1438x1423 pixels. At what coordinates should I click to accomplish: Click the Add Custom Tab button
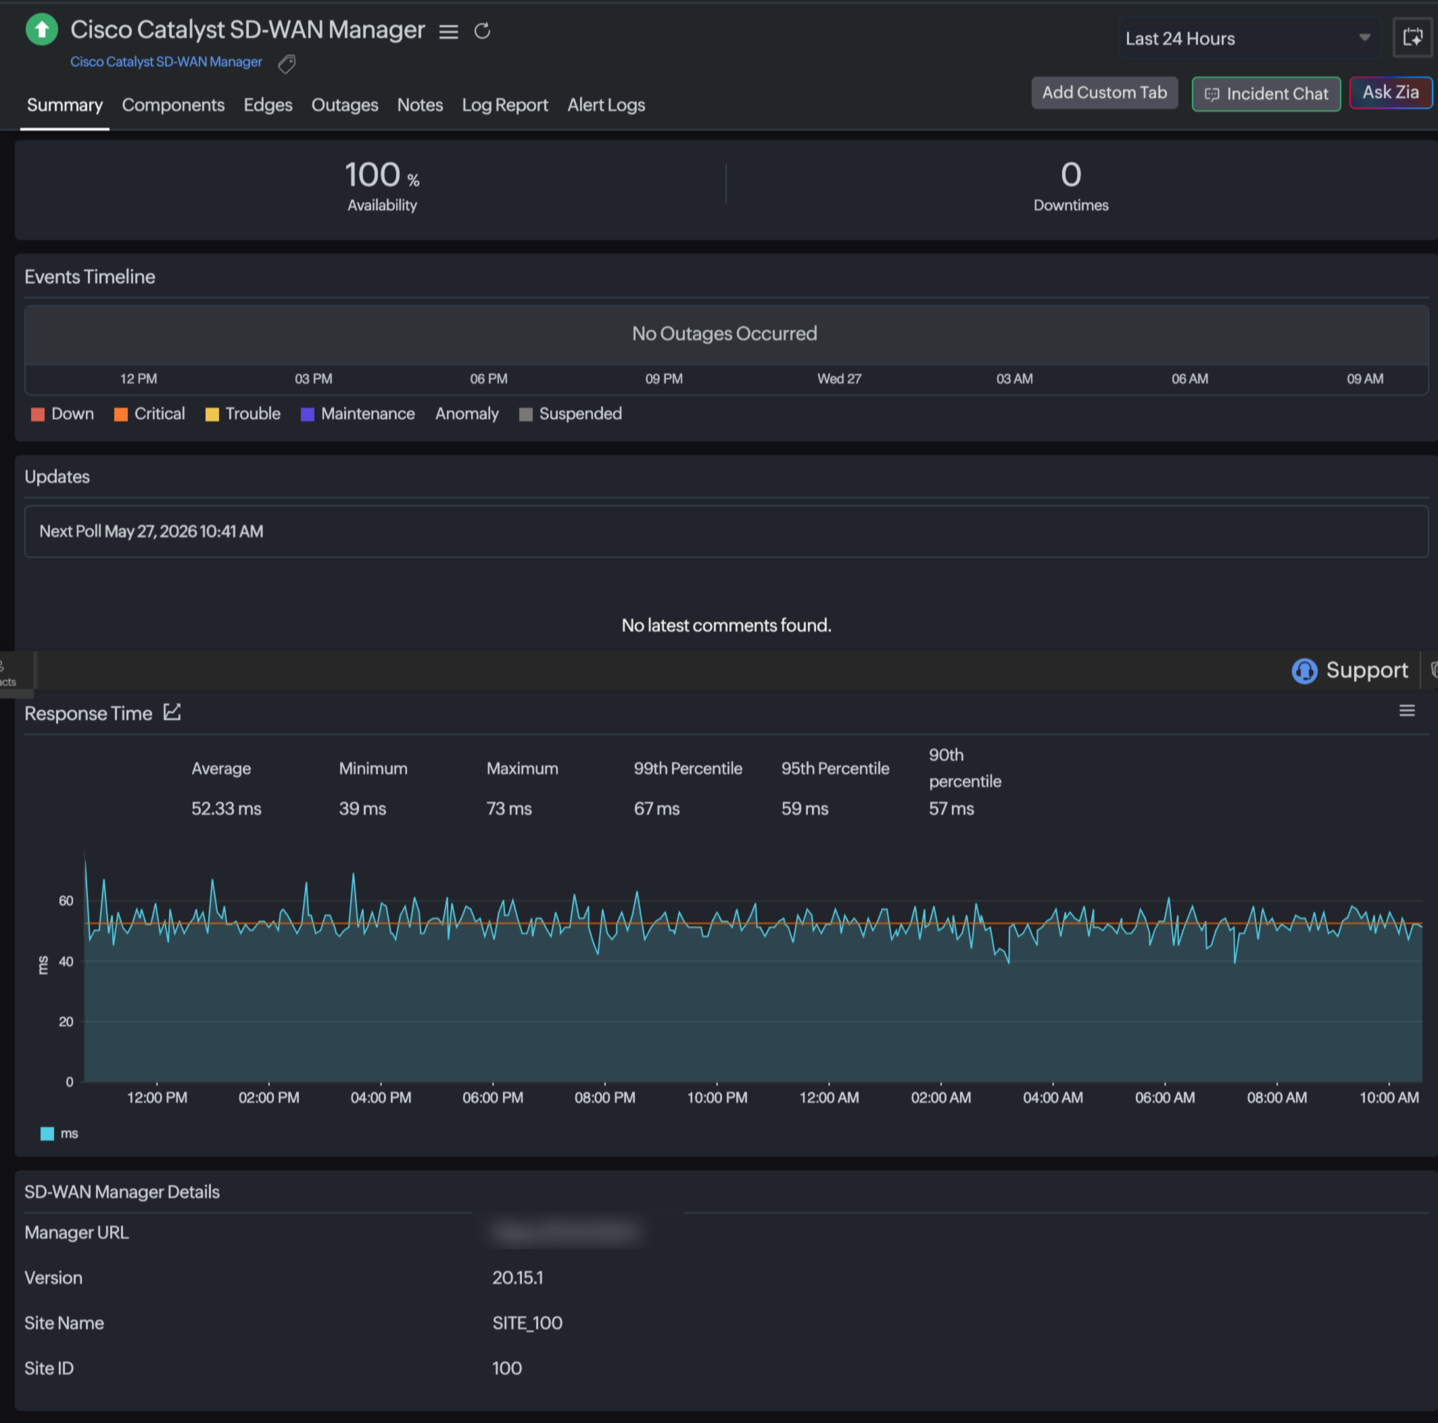point(1104,93)
